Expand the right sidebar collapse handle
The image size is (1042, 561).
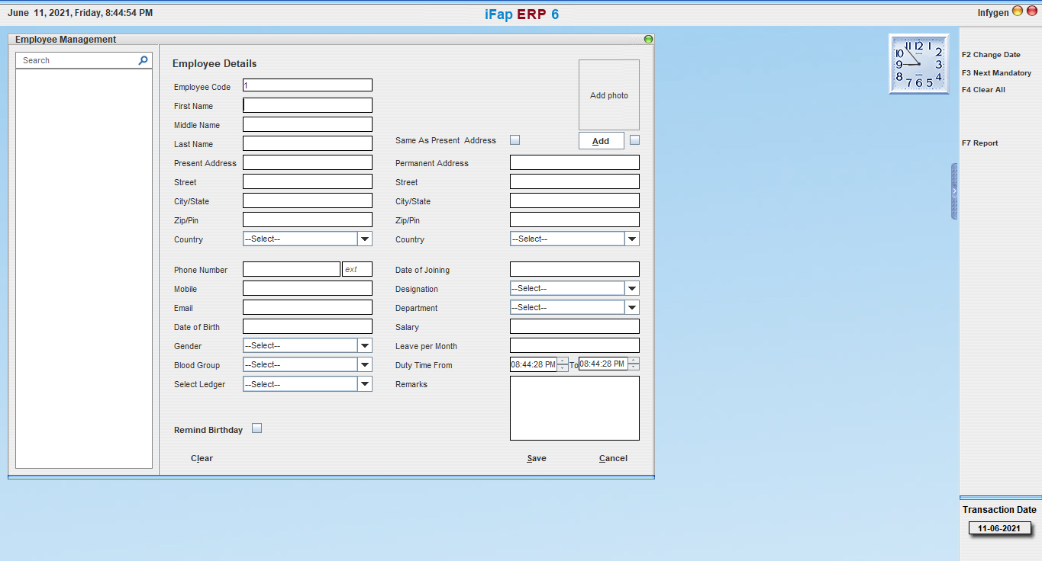tap(954, 191)
